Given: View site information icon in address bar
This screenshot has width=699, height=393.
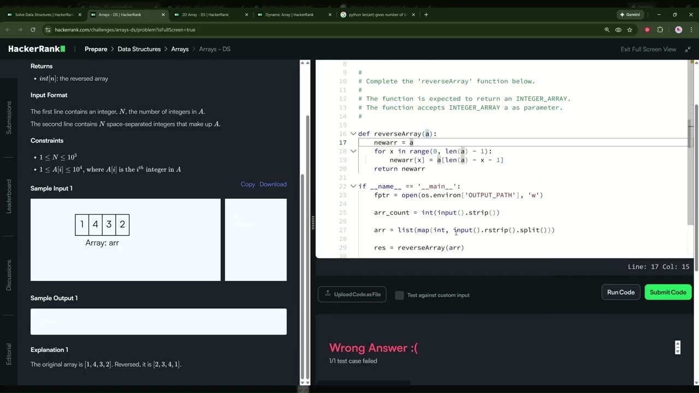Looking at the screenshot, I should tap(48, 30).
